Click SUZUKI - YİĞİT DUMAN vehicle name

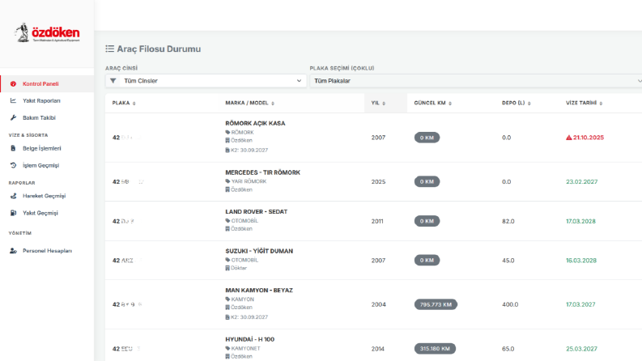[x=259, y=251]
